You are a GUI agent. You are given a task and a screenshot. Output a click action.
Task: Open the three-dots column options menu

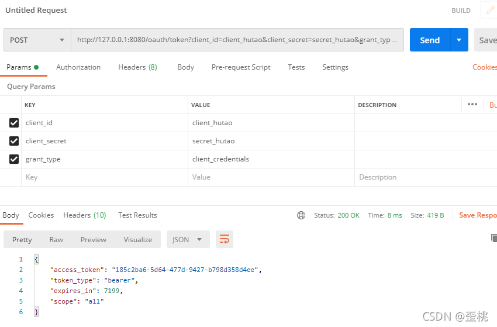pos(472,104)
